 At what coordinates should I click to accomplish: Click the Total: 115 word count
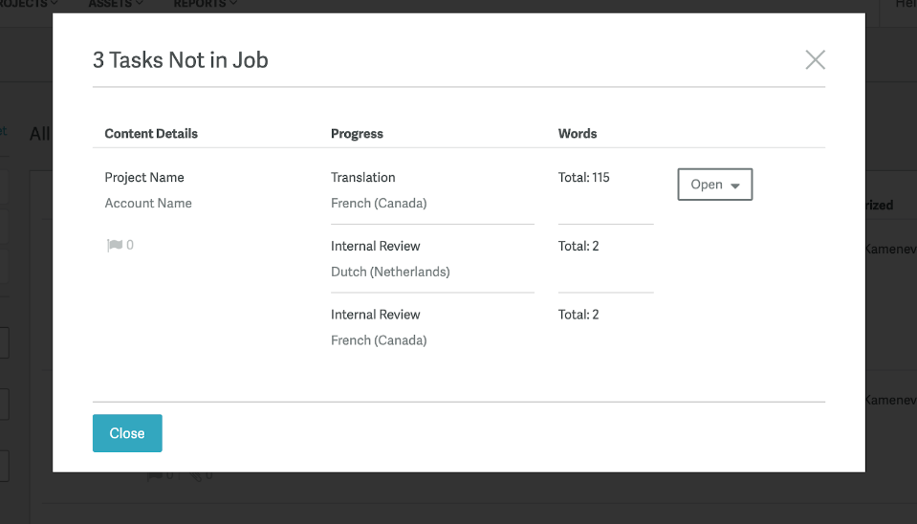583,177
